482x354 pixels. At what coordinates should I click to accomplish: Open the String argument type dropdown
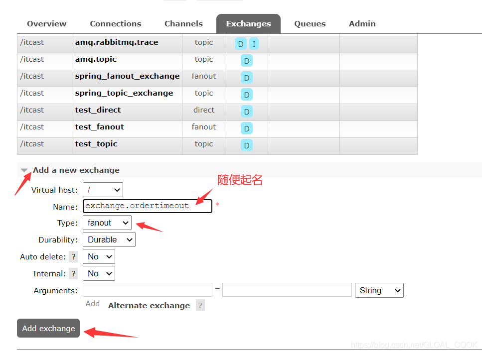pos(379,290)
